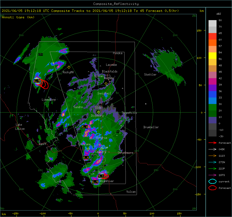Pick the blue swatch between 36 and 33 dBZ

click(x=212, y=94)
